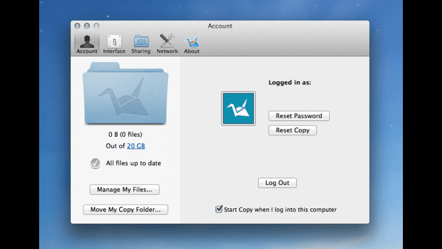Screen dimensions: 442x249
Task: Minimize the window with yellow button
Action: pos(87,26)
